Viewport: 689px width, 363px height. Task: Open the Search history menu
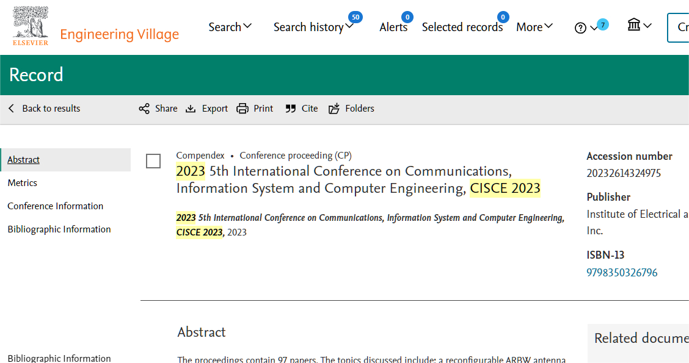pyautogui.click(x=313, y=27)
